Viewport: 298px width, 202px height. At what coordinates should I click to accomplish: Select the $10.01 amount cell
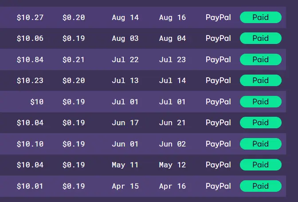click(x=30, y=186)
